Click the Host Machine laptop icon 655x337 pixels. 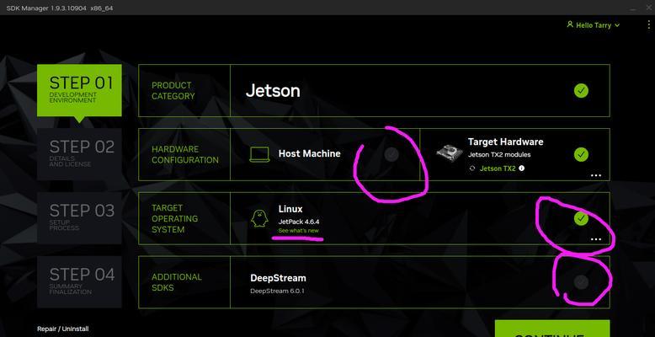tap(259, 154)
